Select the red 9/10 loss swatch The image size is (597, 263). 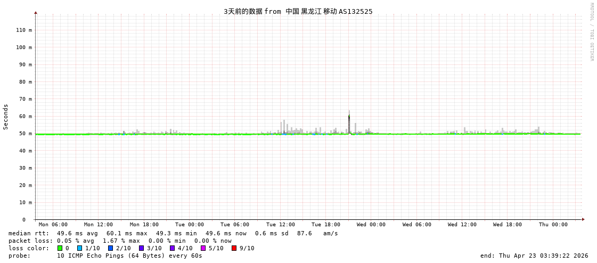coord(234,248)
